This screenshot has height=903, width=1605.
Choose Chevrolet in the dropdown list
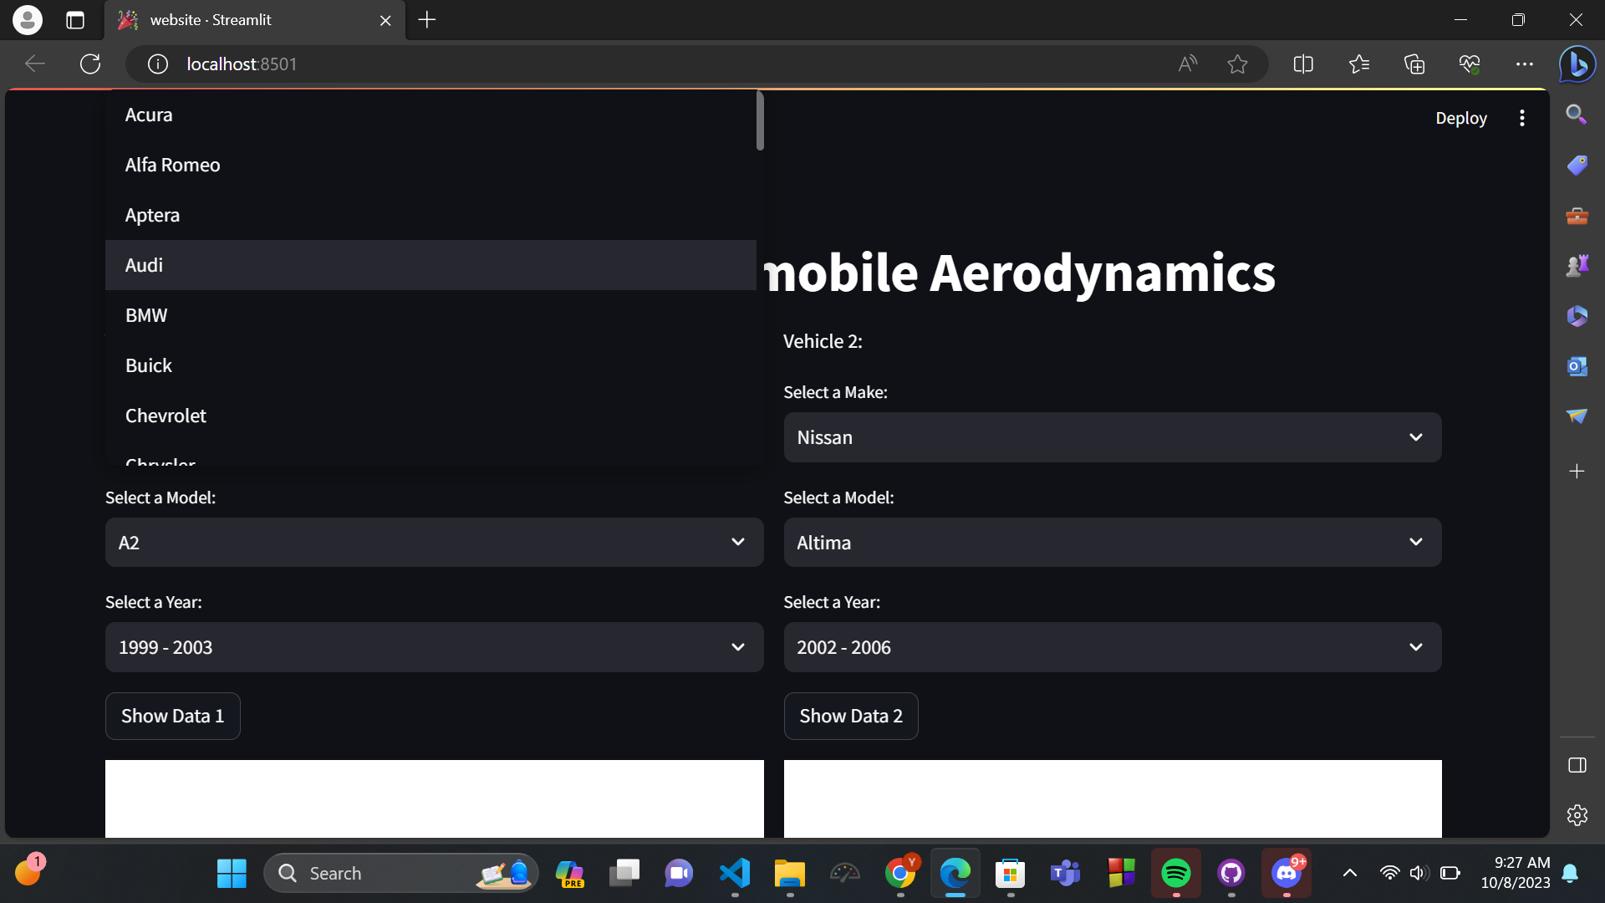tap(166, 416)
